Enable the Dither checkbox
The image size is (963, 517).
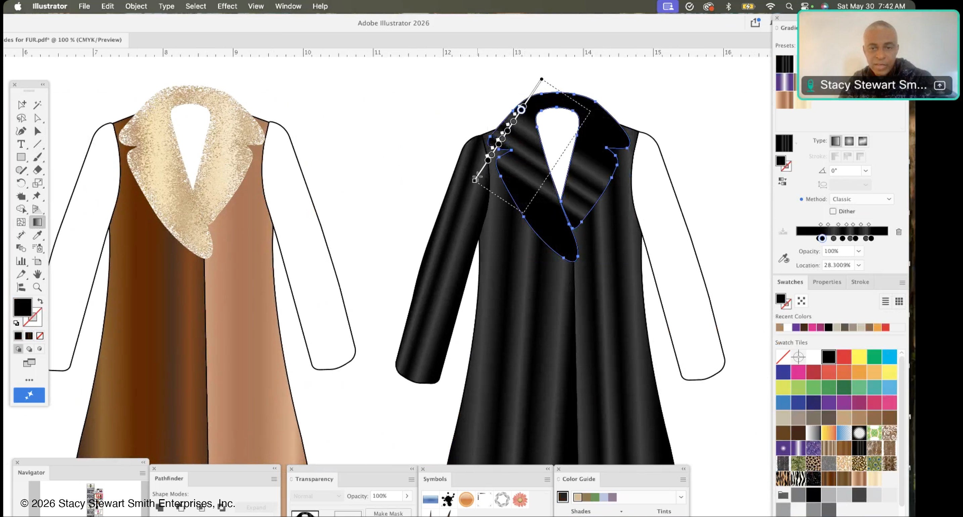click(x=833, y=211)
